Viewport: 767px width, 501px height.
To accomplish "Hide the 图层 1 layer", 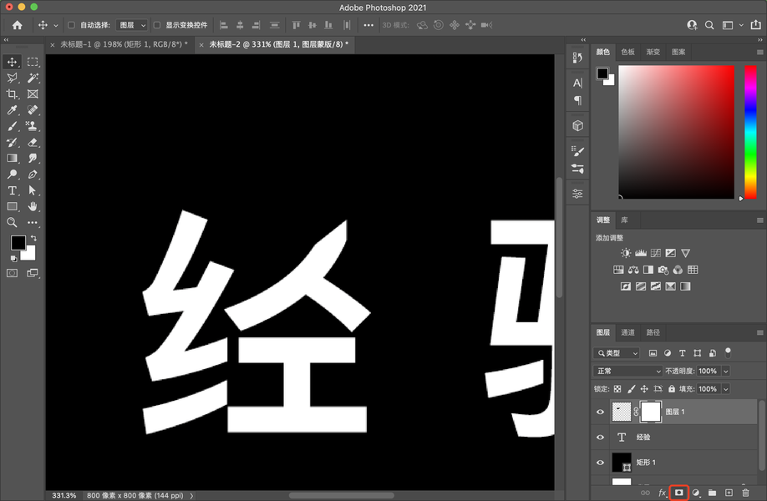I will point(600,412).
